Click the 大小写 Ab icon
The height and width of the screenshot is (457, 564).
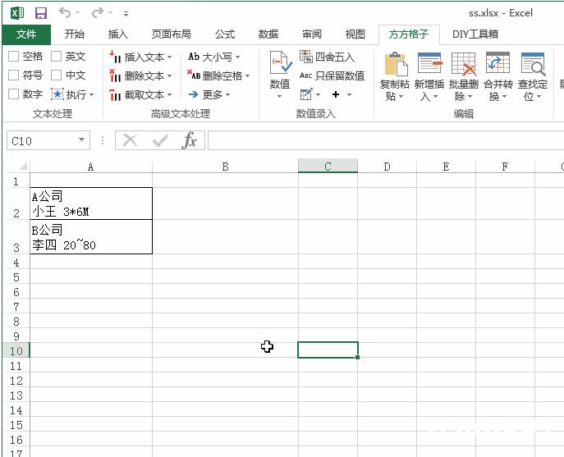(194, 57)
